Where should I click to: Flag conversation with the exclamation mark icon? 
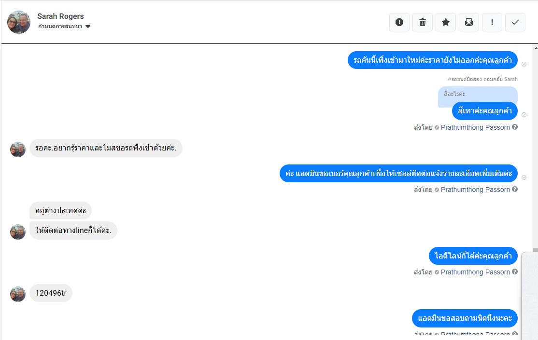[x=492, y=22]
